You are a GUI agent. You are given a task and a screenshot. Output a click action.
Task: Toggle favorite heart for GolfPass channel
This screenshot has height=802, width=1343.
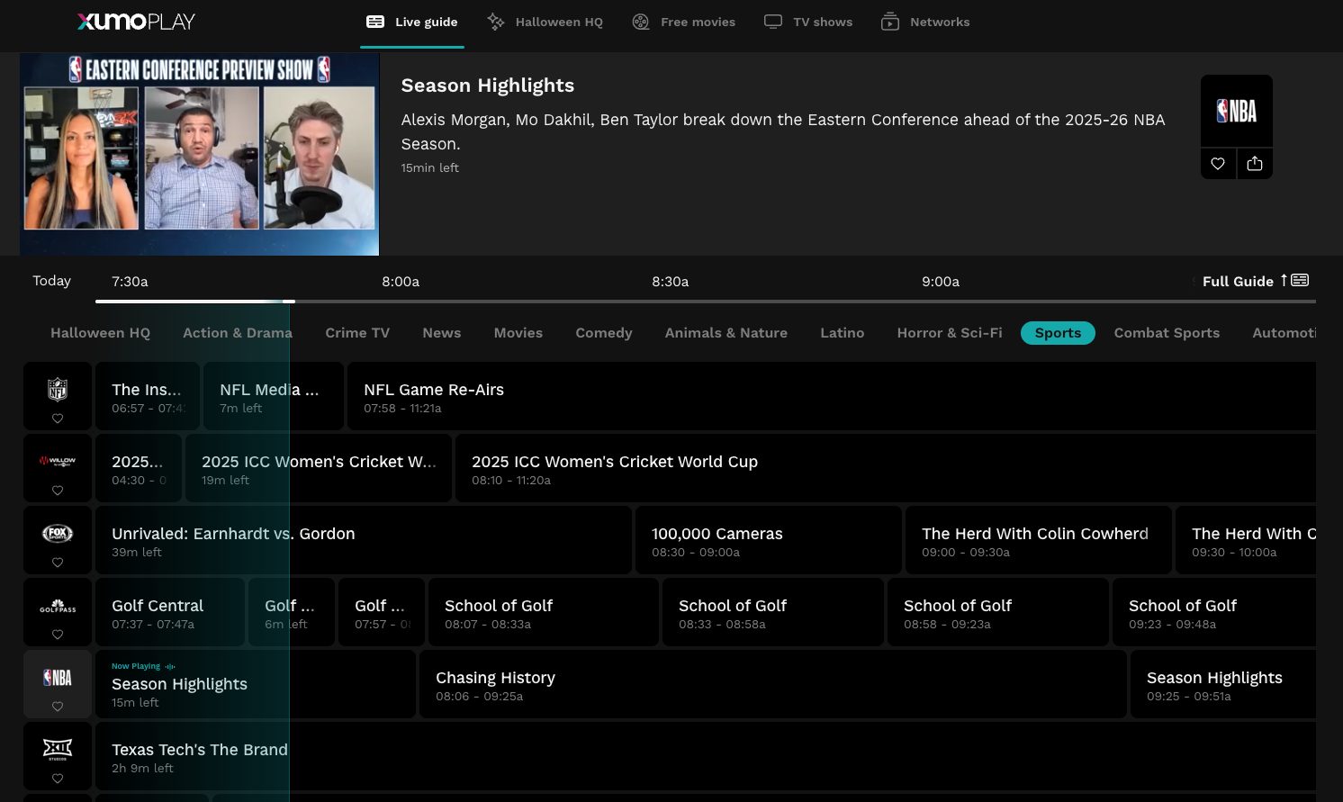point(58,635)
